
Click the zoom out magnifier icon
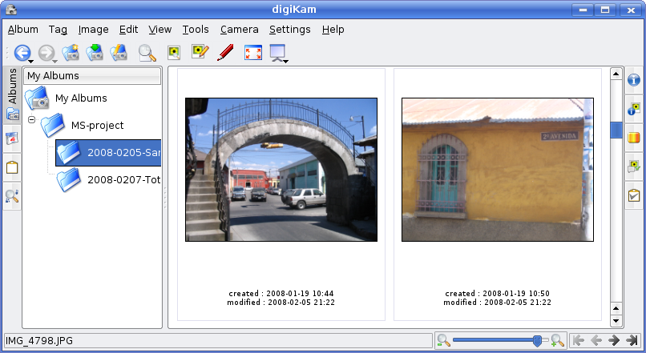click(x=443, y=340)
